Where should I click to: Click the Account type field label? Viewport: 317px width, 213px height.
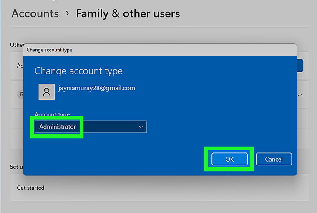52,114
